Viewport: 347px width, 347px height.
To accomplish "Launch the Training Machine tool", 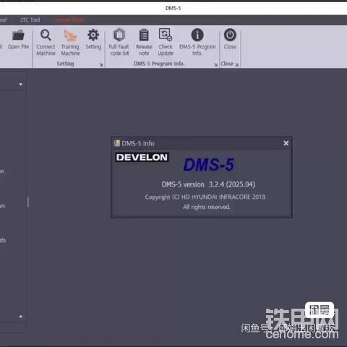I will pos(70,35).
